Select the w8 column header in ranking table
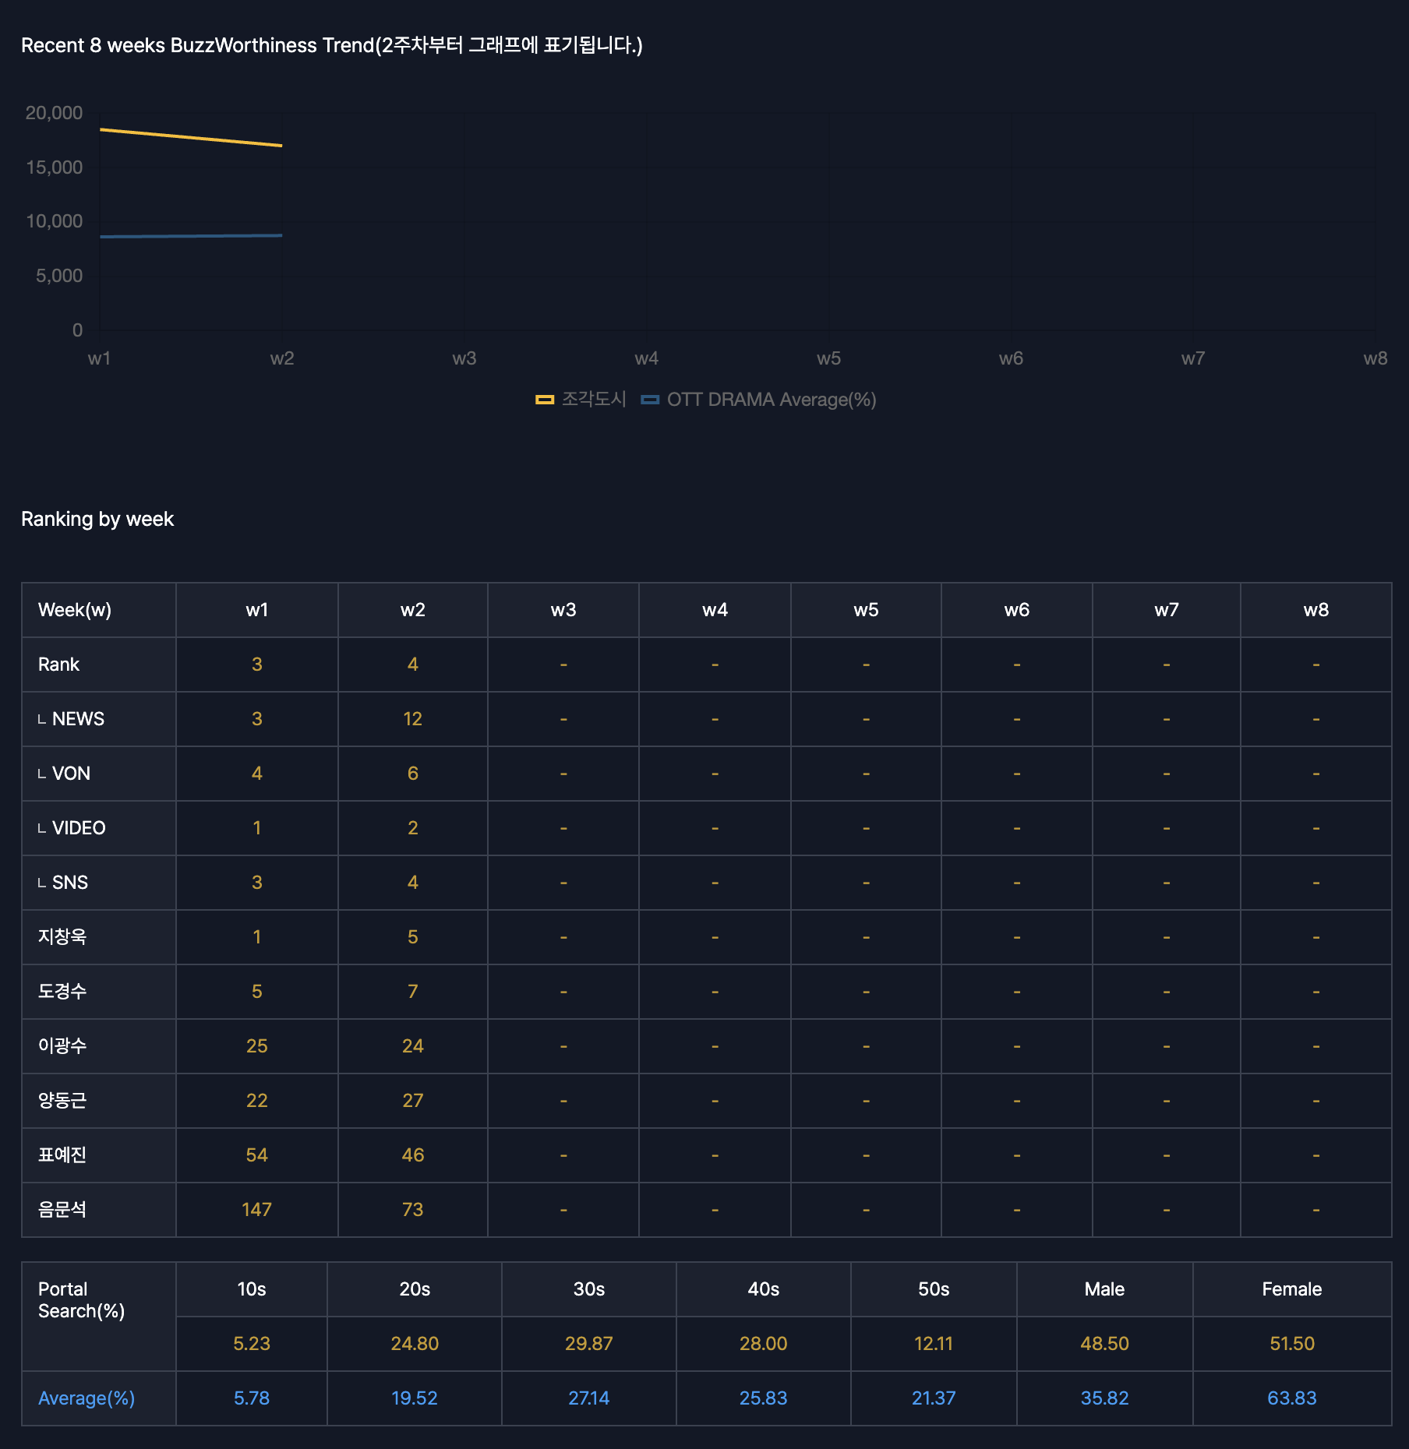 1315,610
